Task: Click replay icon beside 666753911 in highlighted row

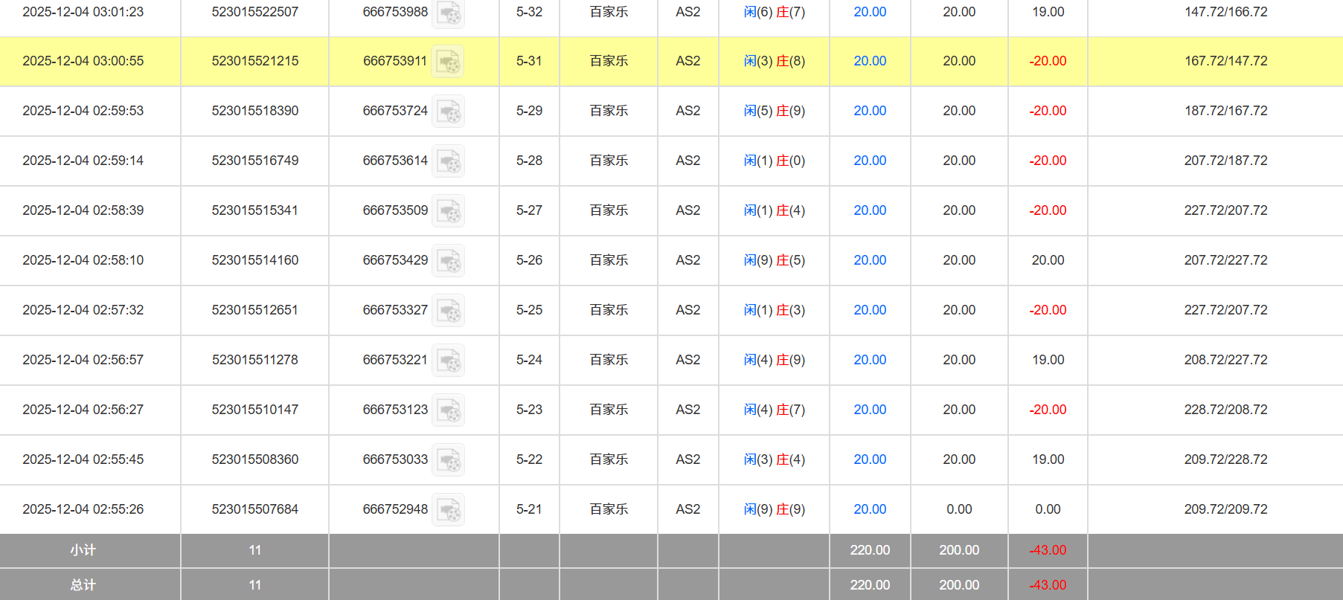Action: [449, 62]
